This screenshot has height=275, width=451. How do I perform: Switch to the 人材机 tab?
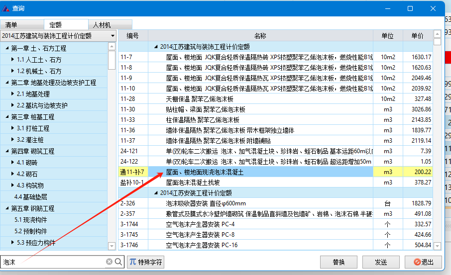coord(110,25)
